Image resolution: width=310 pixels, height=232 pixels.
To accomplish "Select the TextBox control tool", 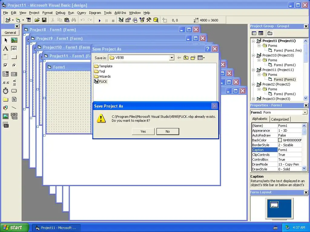I will point(14,49).
